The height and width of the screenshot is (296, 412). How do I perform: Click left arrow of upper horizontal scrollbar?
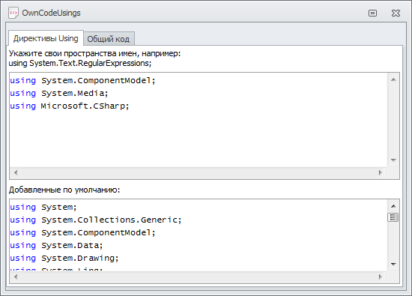[16, 172]
